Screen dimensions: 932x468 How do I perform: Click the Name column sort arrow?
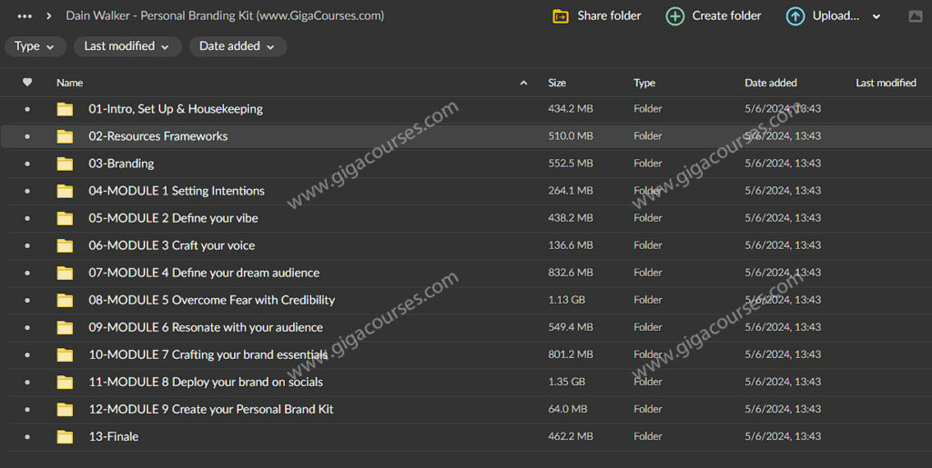[523, 83]
